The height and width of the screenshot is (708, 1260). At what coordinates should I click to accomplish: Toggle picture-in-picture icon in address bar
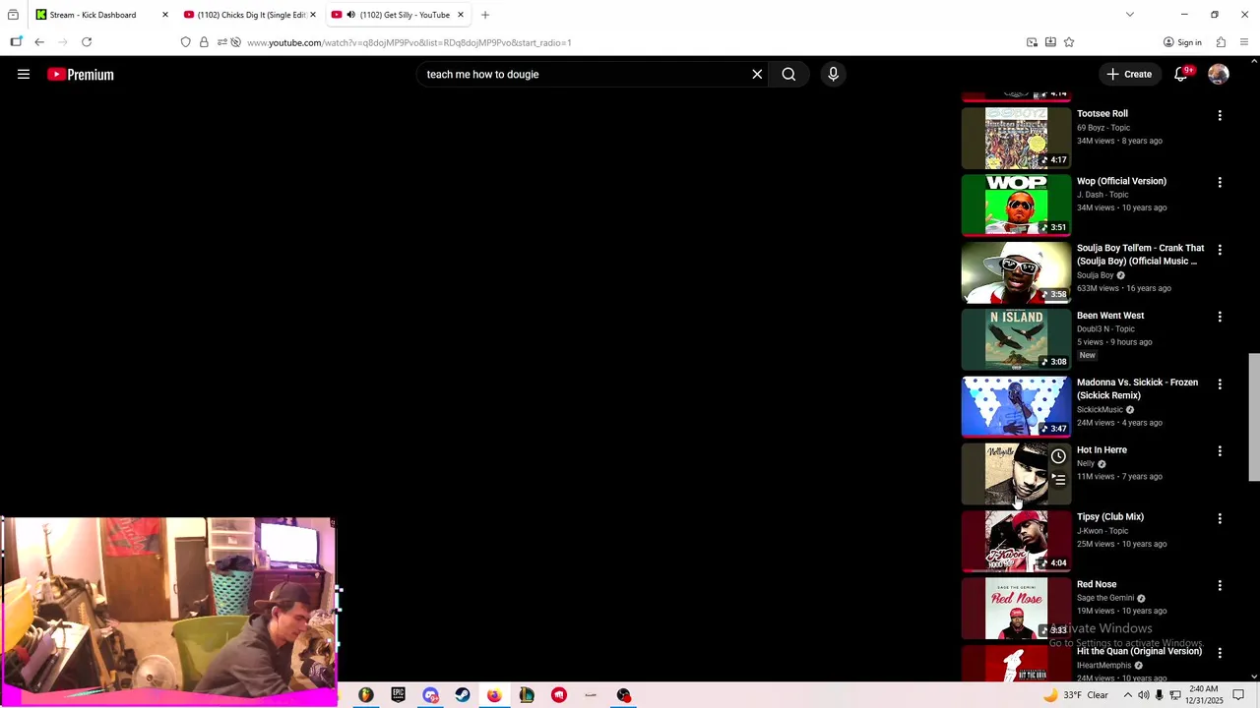1032,42
